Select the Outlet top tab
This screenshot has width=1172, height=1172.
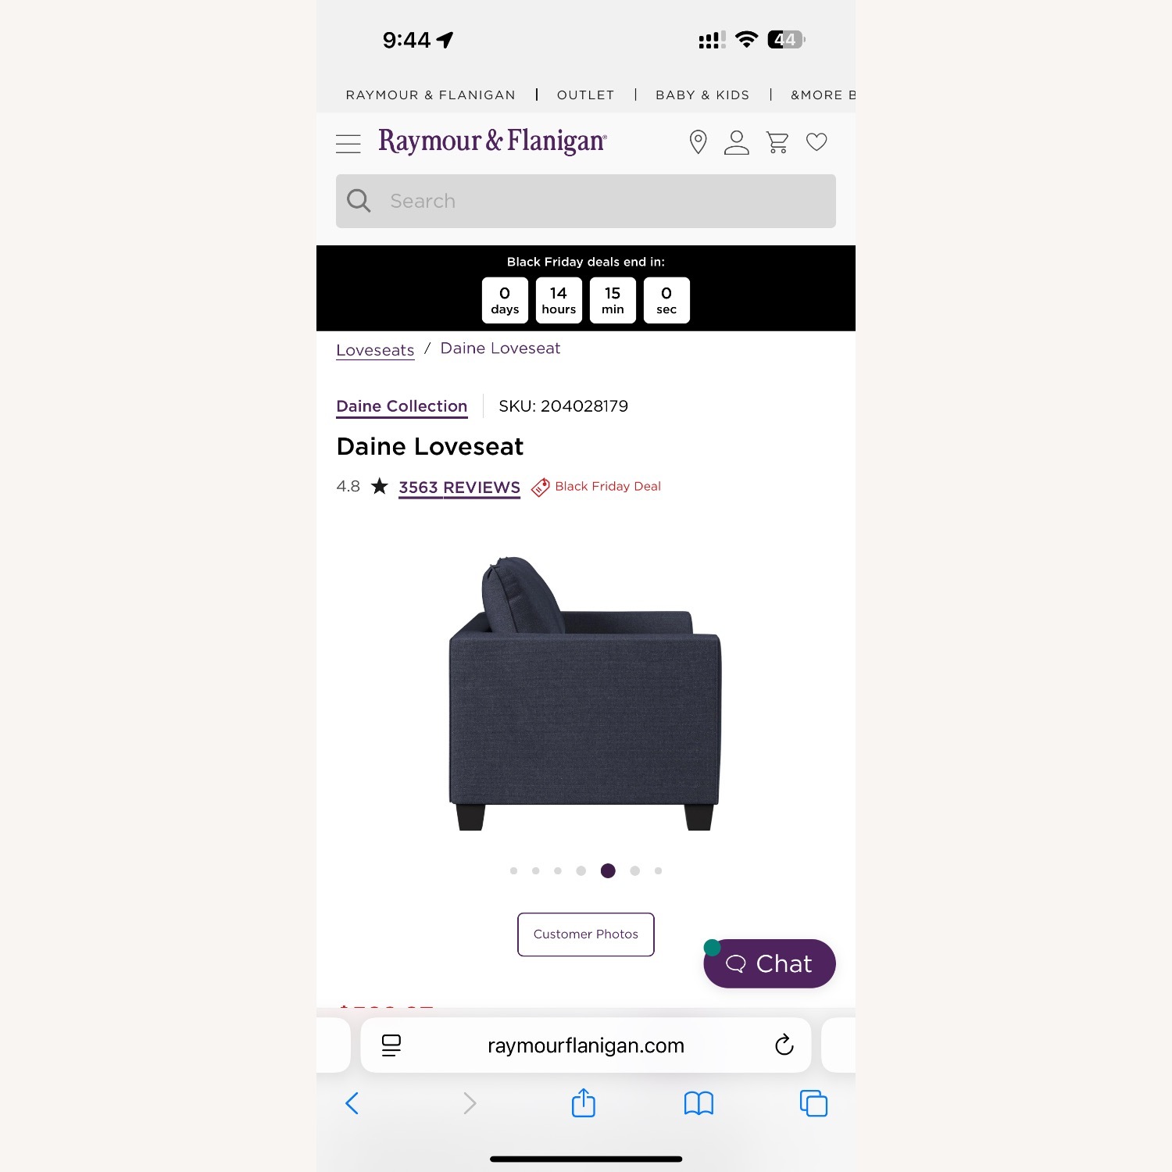(586, 95)
